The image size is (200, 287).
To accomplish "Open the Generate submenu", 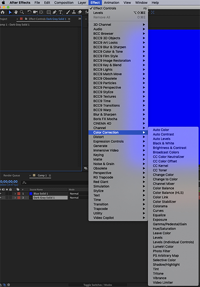I will click(x=118, y=146).
